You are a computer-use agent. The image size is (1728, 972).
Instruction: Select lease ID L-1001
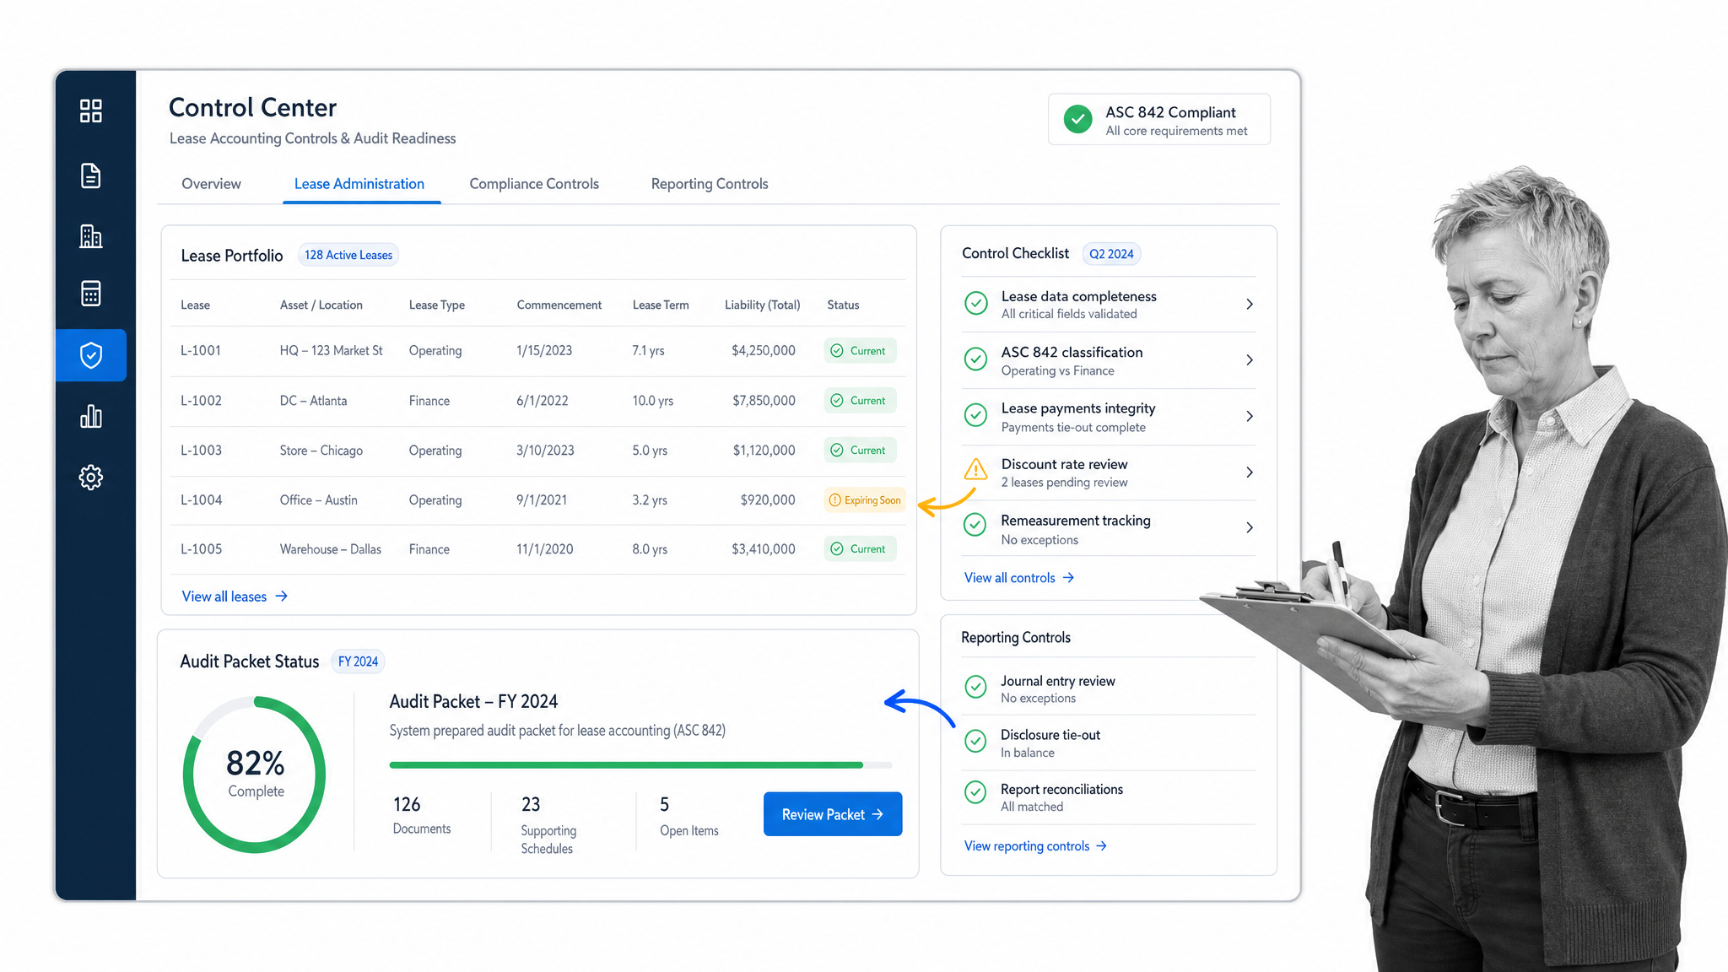(201, 351)
